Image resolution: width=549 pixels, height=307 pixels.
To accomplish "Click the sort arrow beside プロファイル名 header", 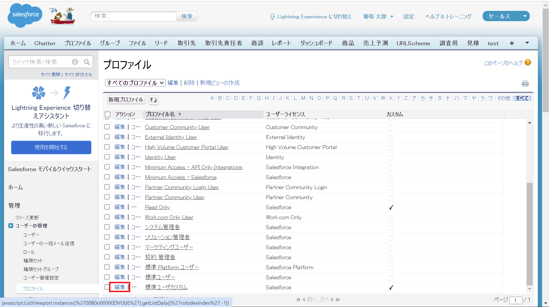I will point(180,114).
